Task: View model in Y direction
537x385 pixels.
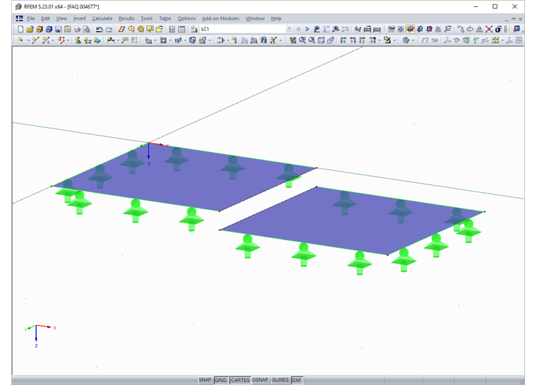Action: [x=353, y=40]
